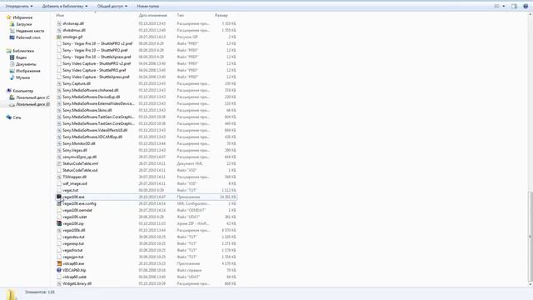Click the Библиотеки icon in sidebar
Image resolution: width=533 pixels, height=300 pixels.
(9, 51)
